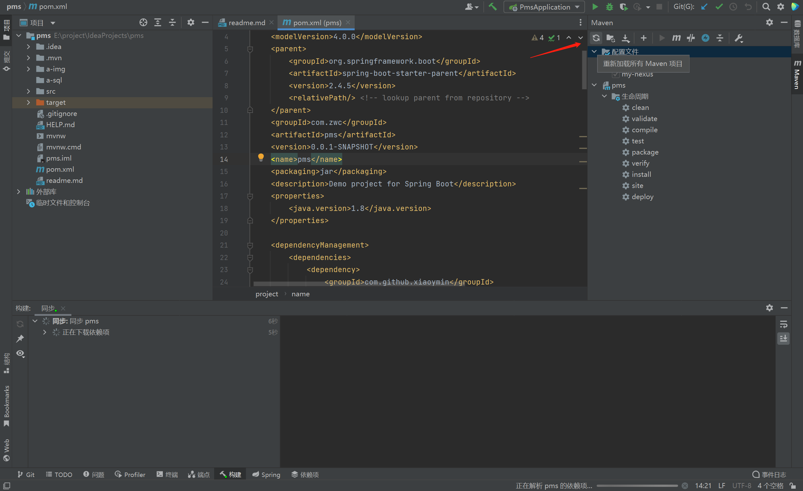Select HELP.md in project tree

(60, 125)
